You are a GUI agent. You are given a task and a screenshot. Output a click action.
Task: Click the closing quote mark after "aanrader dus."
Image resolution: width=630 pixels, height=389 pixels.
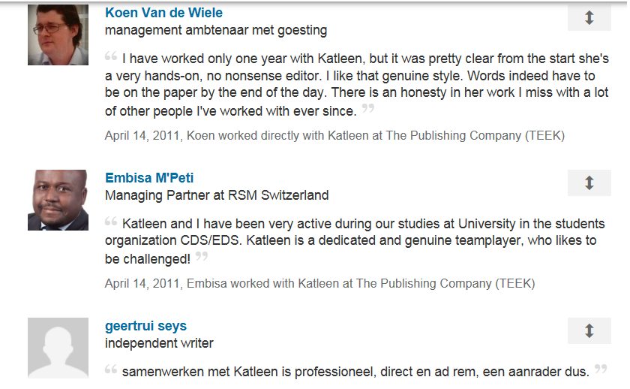tap(600, 369)
